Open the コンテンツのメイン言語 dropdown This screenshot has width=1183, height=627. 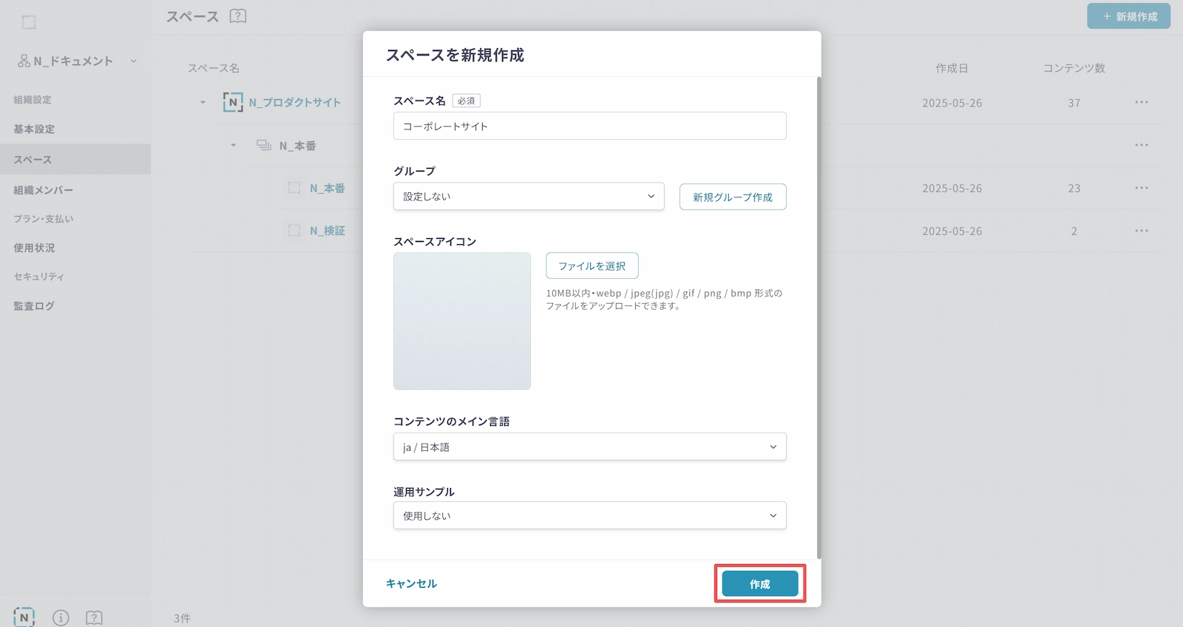coord(589,447)
